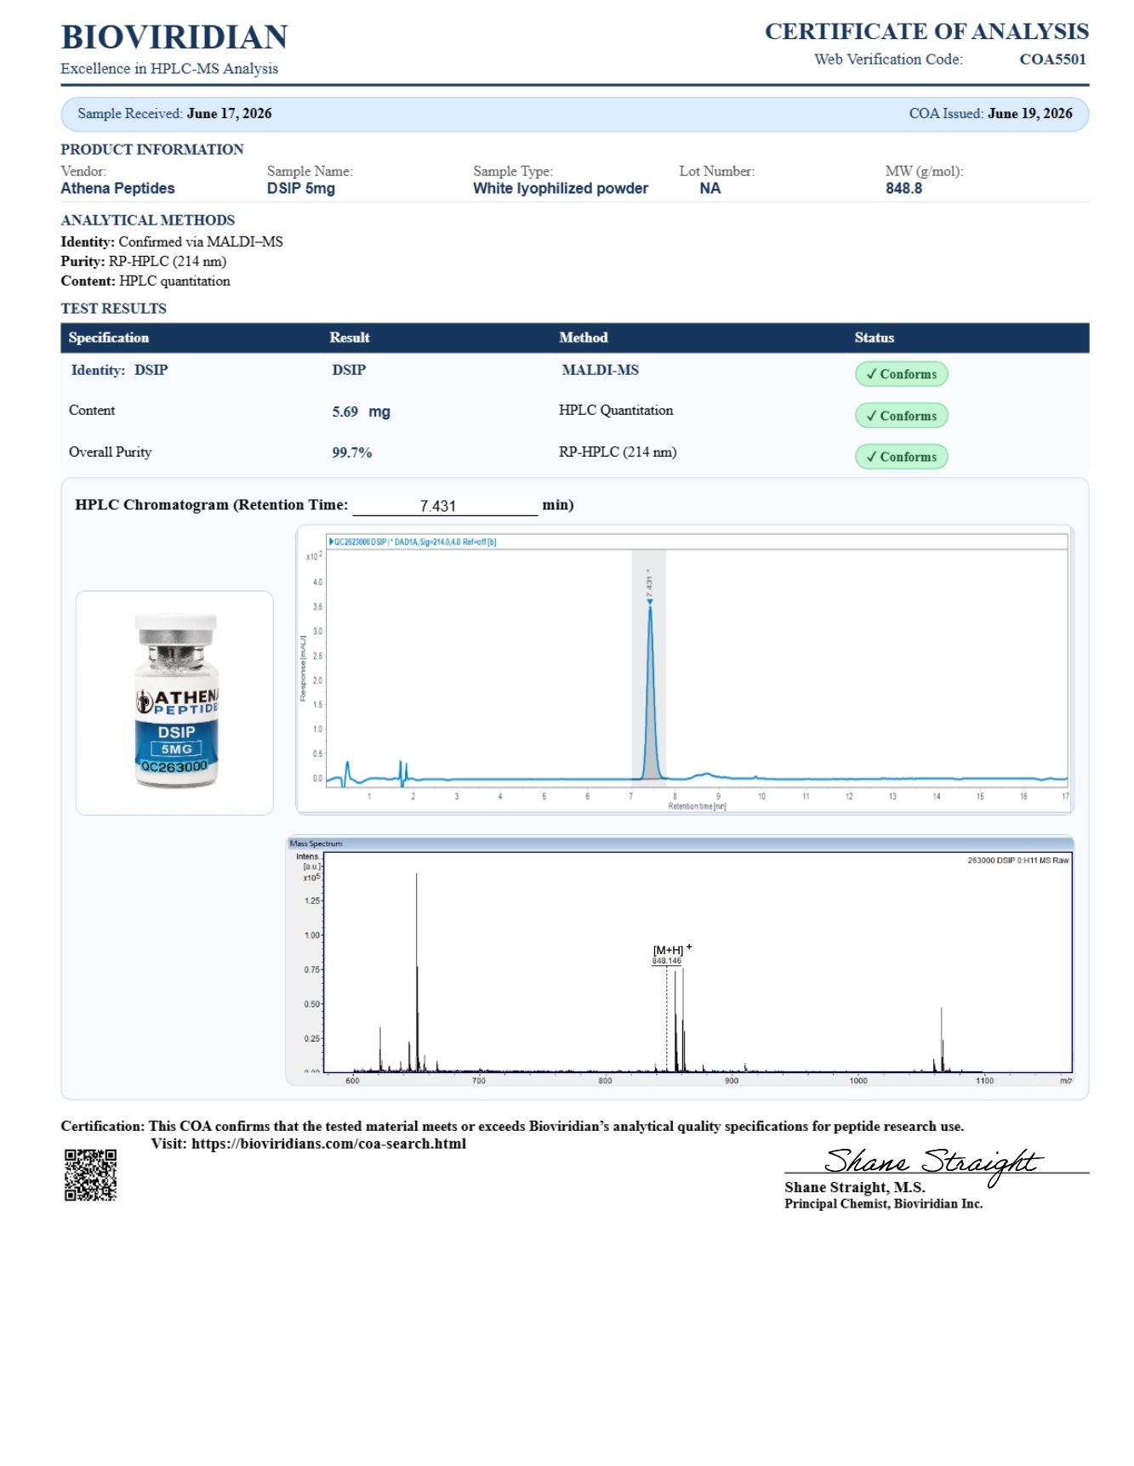Click the Method column header

(584, 338)
